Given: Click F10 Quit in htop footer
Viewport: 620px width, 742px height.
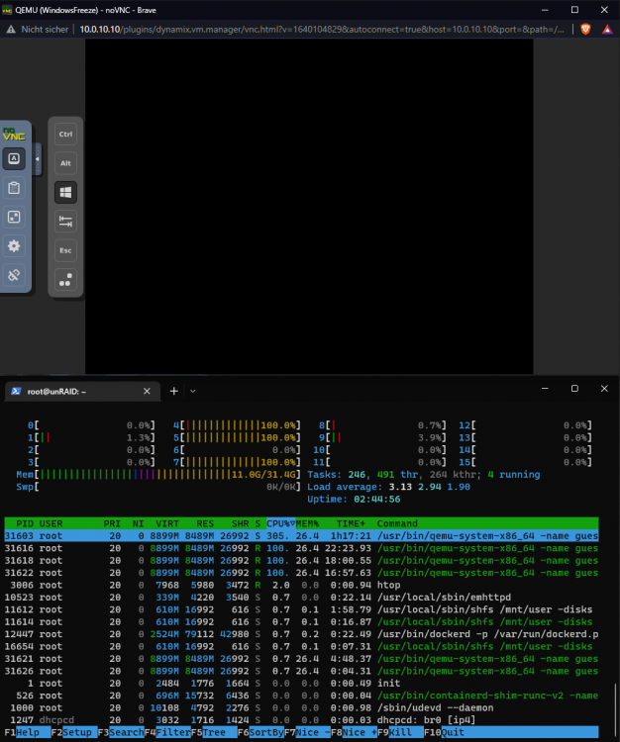Looking at the screenshot, I should tap(444, 732).
